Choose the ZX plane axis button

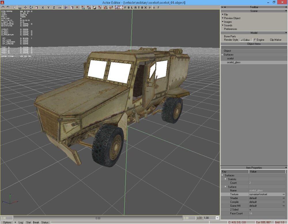60,7
